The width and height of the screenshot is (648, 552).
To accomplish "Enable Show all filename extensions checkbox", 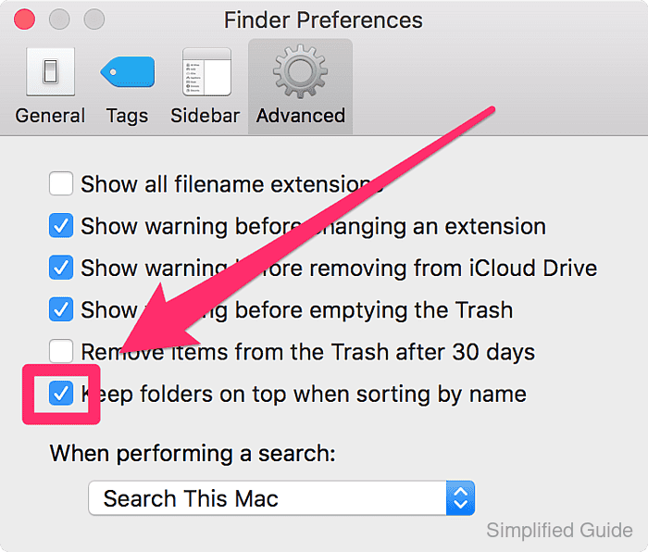I will [x=61, y=183].
